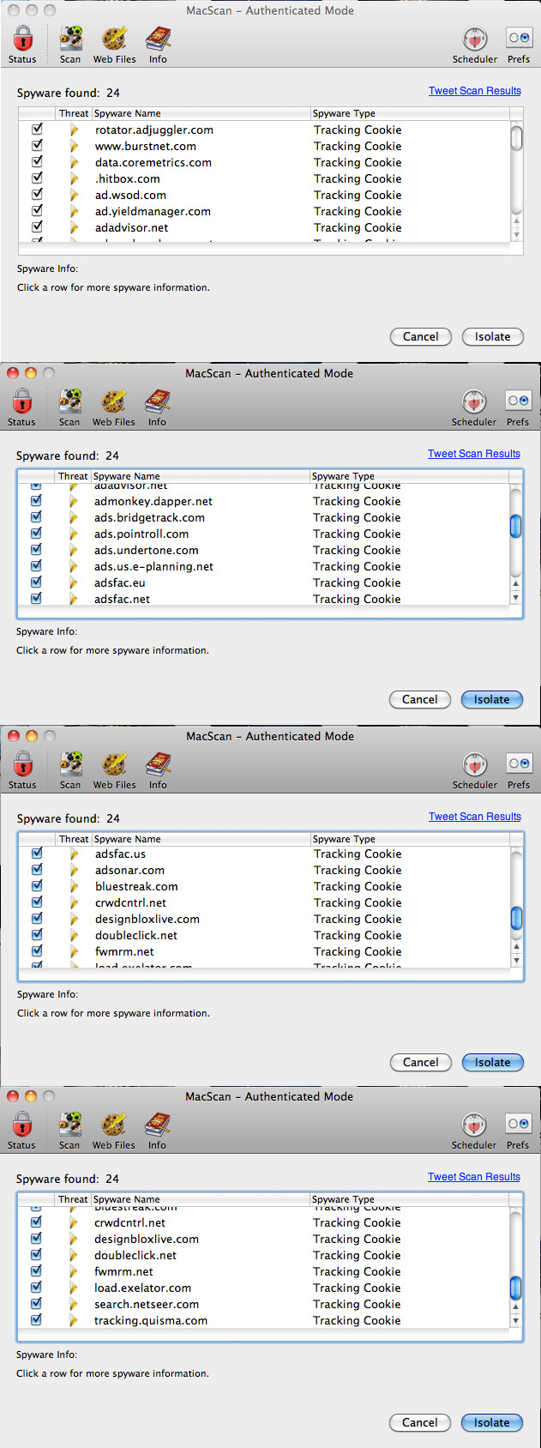Open Web Files in window listing tracking.quisma.com
The height and width of the screenshot is (1448, 541).
[113, 1131]
